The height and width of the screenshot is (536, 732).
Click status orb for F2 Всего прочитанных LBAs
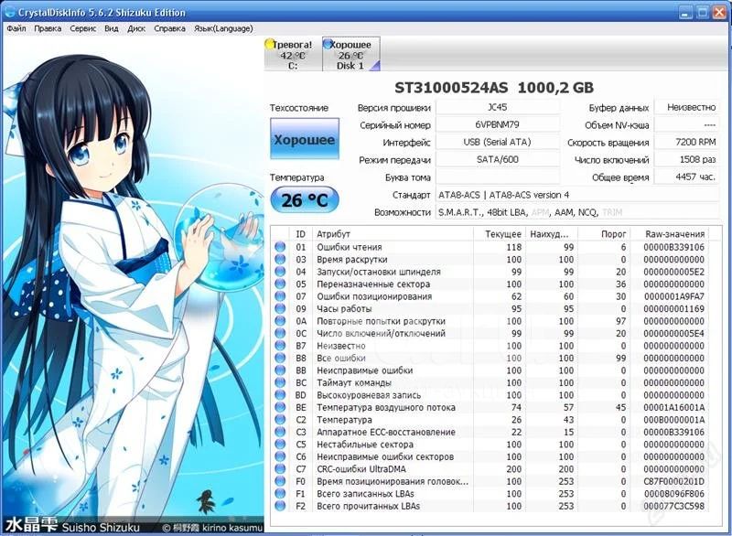280,506
